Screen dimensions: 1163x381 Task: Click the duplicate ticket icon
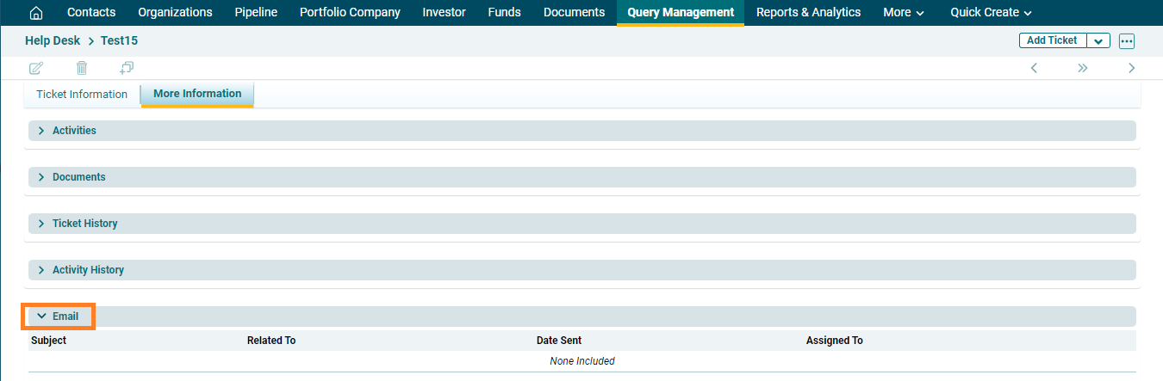coord(127,68)
